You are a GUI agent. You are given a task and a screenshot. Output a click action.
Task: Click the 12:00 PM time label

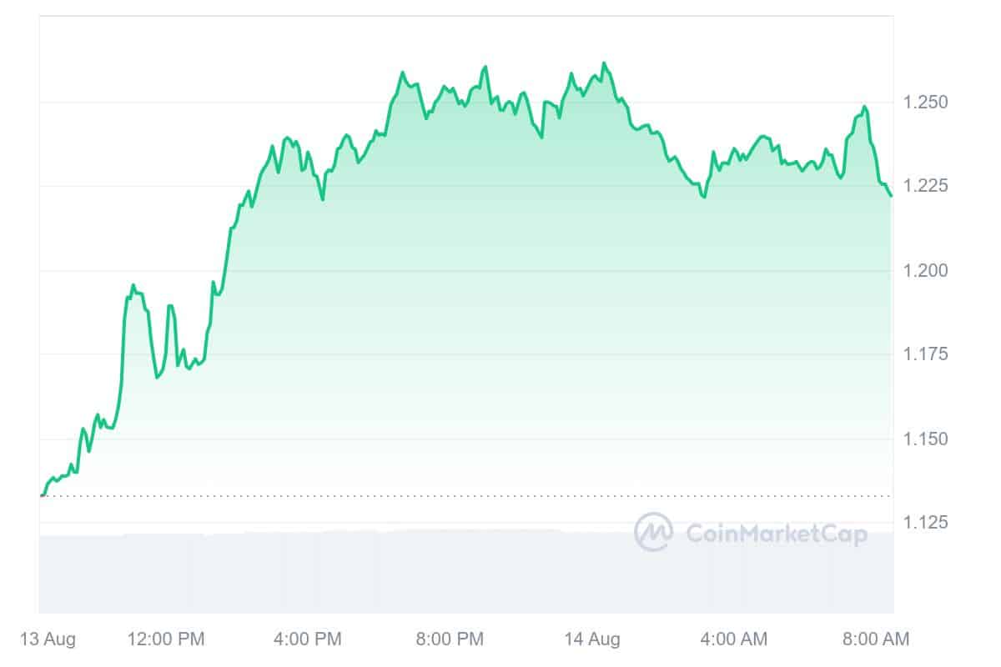click(x=166, y=639)
